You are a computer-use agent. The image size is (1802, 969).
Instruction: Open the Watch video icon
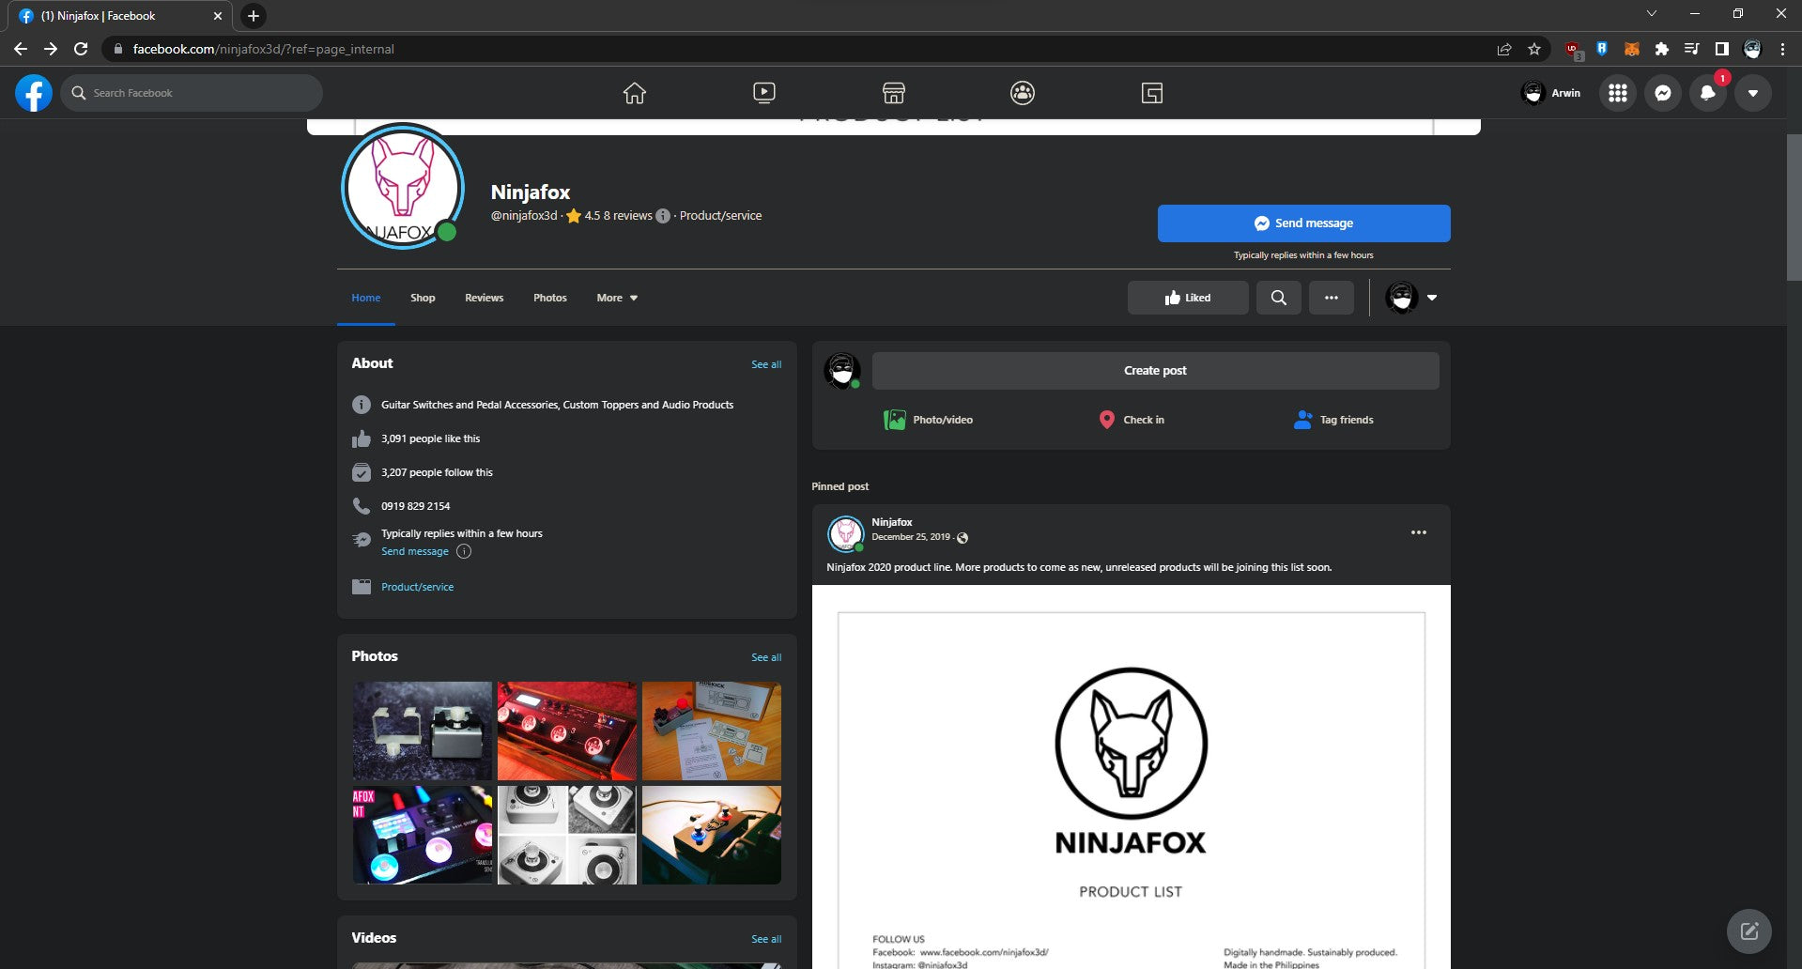pyautogui.click(x=763, y=92)
